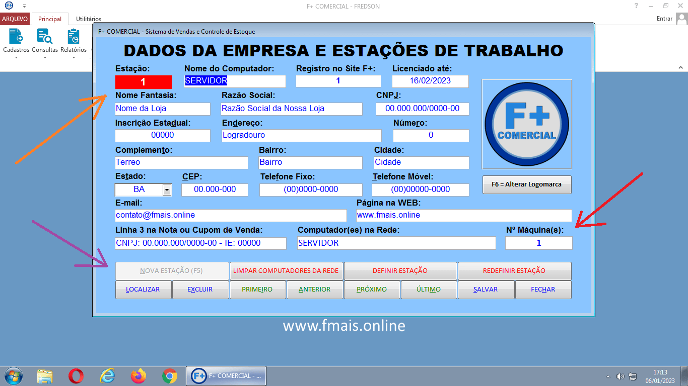The height and width of the screenshot is (386, 688).
Task: Launch Firefox from taskbar
Action: [x=138, y=376]
